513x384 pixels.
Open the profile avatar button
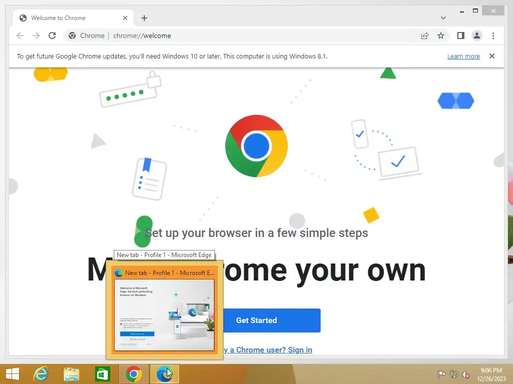pyautogui.click(x=477, y=35)
